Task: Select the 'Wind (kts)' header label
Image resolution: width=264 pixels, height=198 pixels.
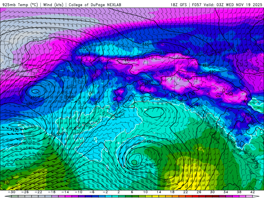Action: (x=53, y=5)
